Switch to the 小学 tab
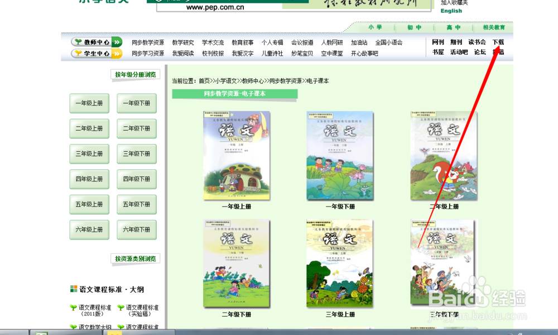 tap(375, 27)
